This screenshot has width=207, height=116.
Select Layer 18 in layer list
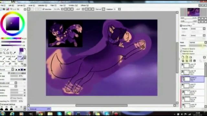[x=192, y=105]
